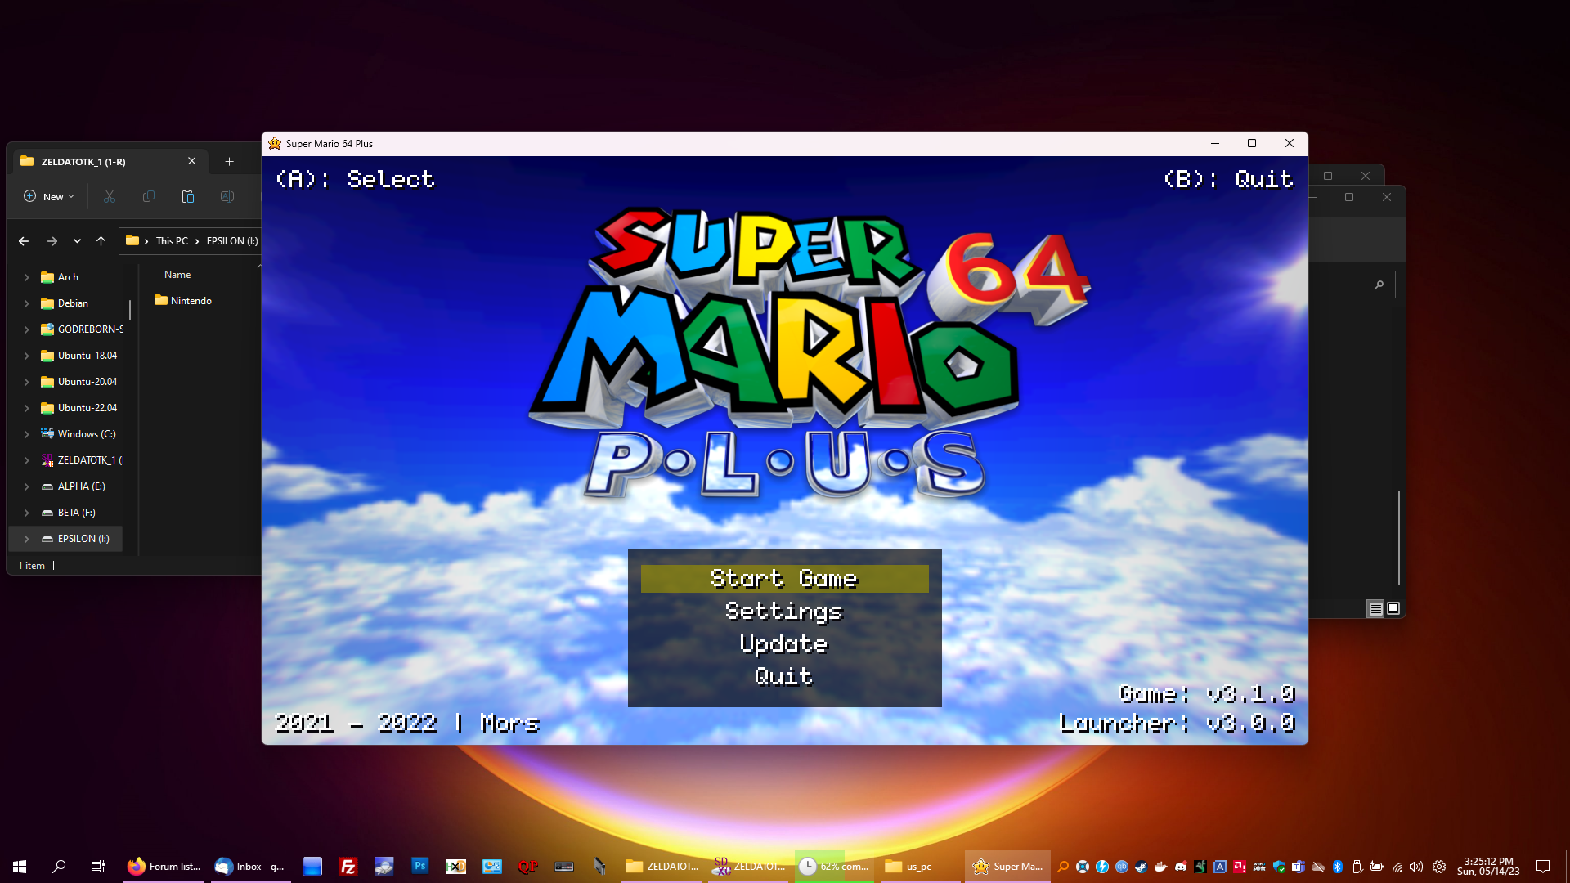Viewport: 1570px width, 883px height.
Task: Select Start Game in the launcher menu
Action: [784, 579]
